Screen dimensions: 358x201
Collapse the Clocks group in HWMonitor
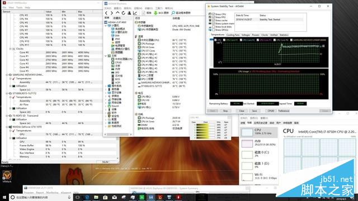point(10,49)
